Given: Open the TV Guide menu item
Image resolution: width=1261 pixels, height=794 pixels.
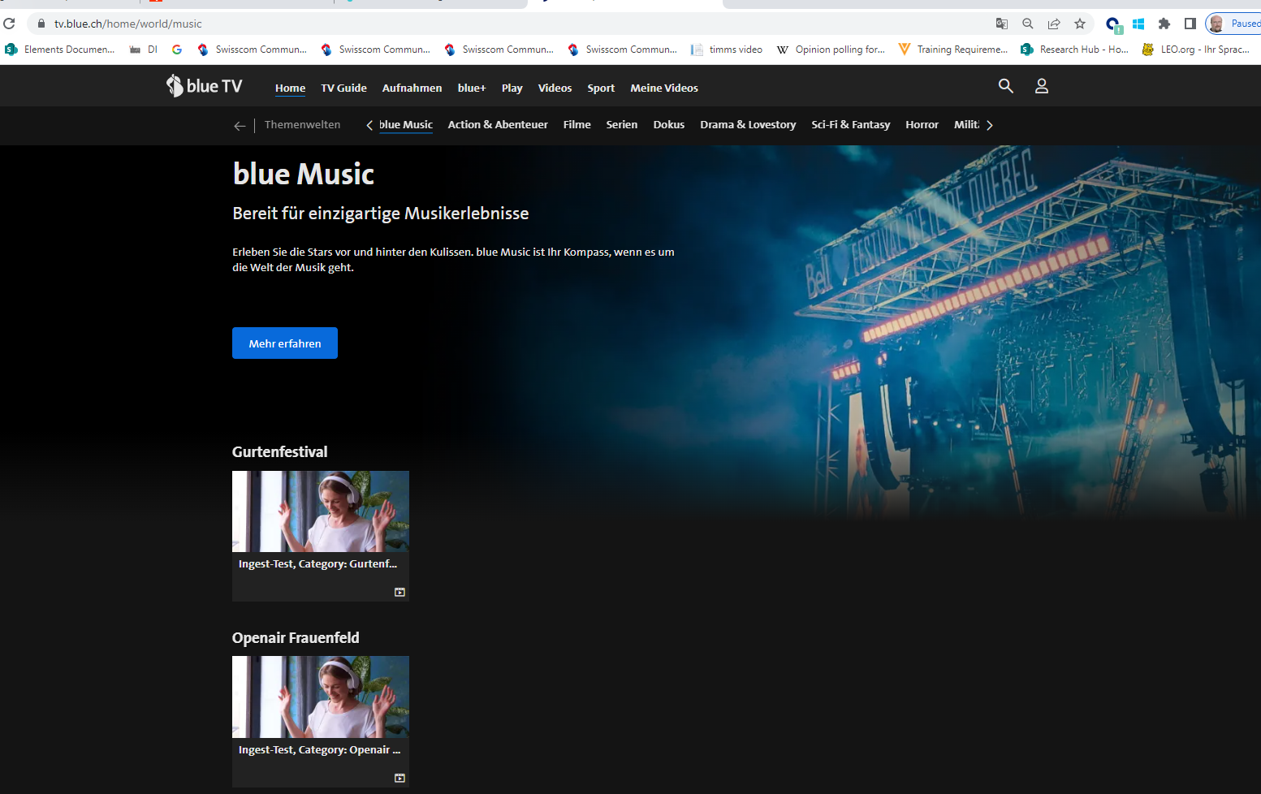Looking at the screenshot, I should click(x=343, y=88).
